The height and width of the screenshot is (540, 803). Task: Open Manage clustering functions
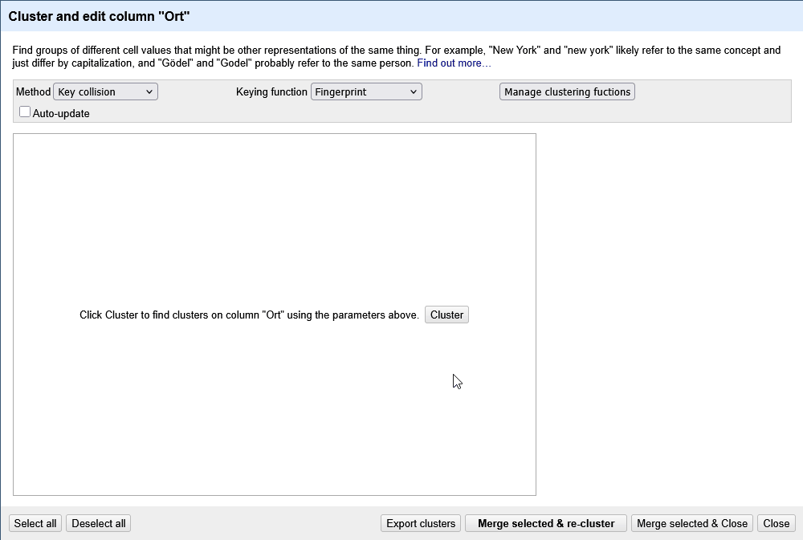pyautogui.click(x=567, y=91)
